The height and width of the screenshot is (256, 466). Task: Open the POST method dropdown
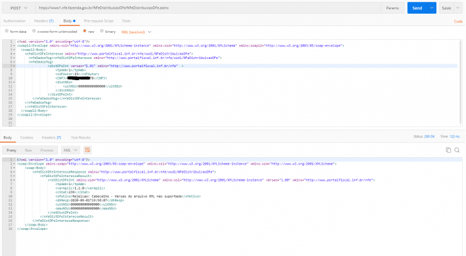19,8
